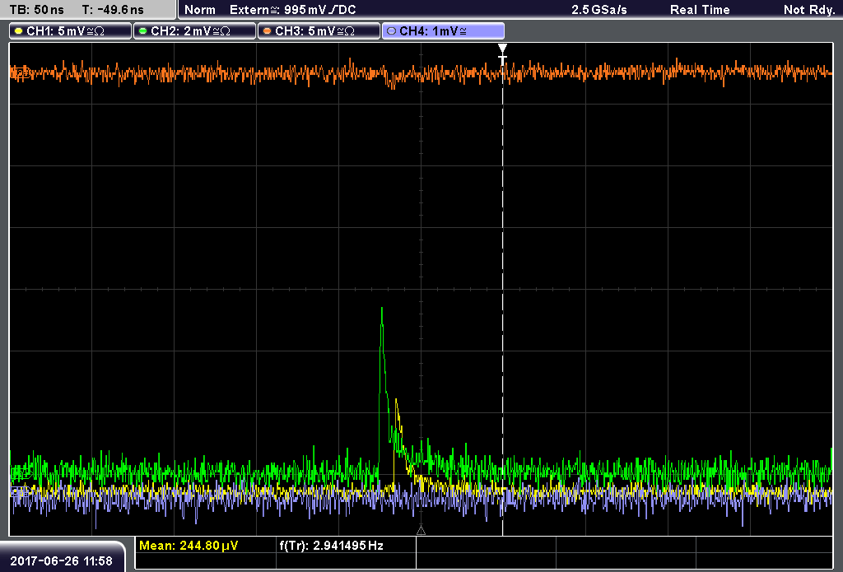843x572 pixels.
Task: Click the green CH2 color dot
Action: click(x=142, y=31)
